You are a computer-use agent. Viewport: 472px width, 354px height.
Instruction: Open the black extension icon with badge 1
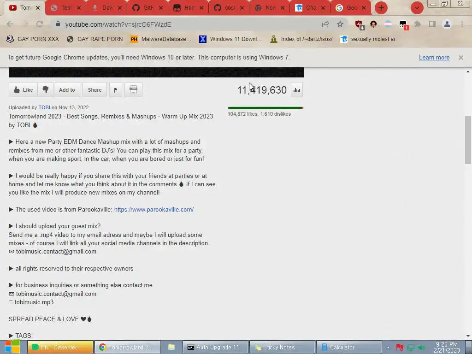click(x=403, y=25)
